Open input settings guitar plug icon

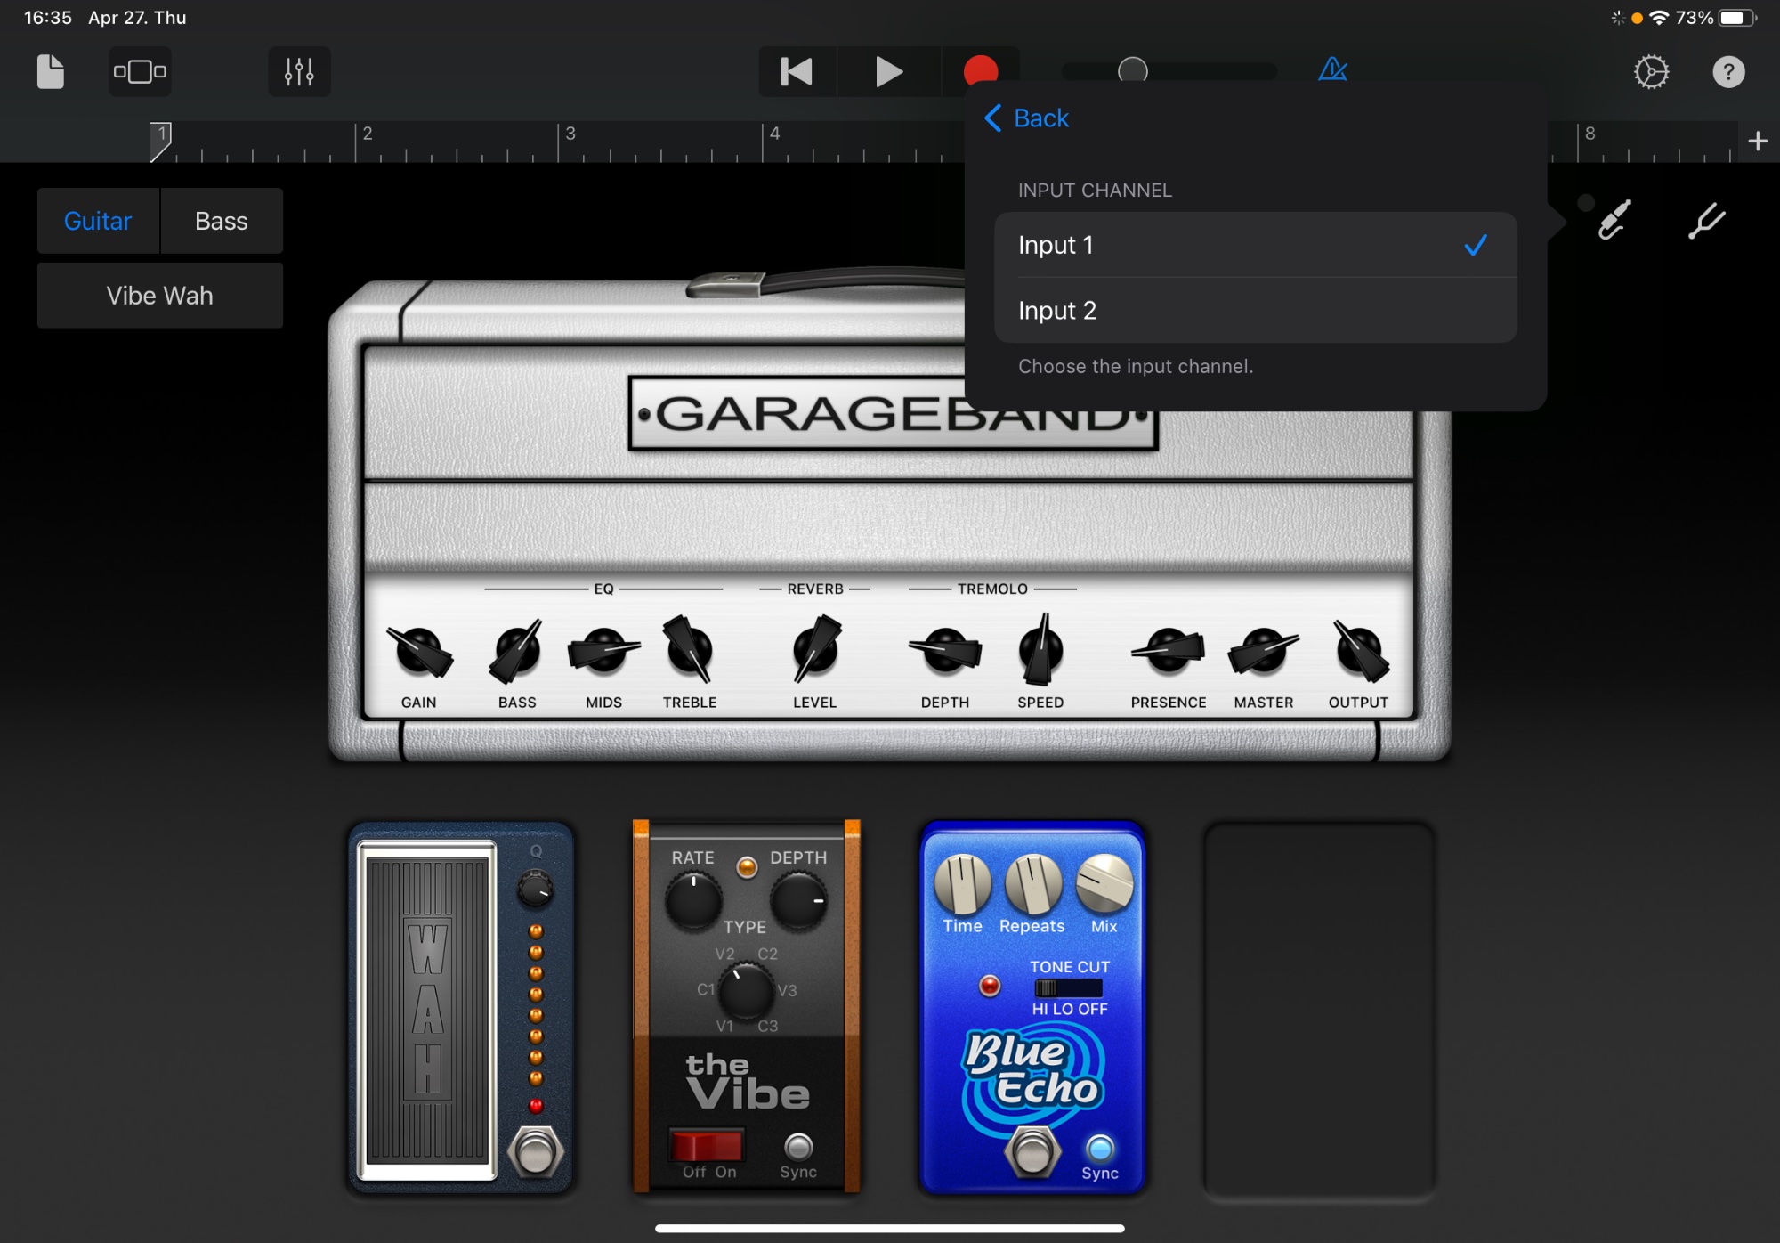point(1614,220)
